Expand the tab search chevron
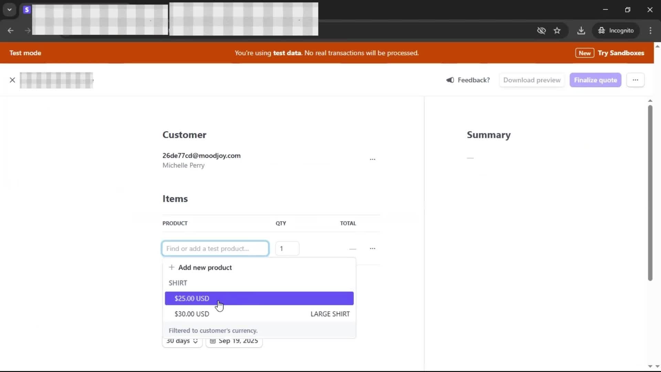The height and width of the screenshot is (372, 661). [10, 10]
